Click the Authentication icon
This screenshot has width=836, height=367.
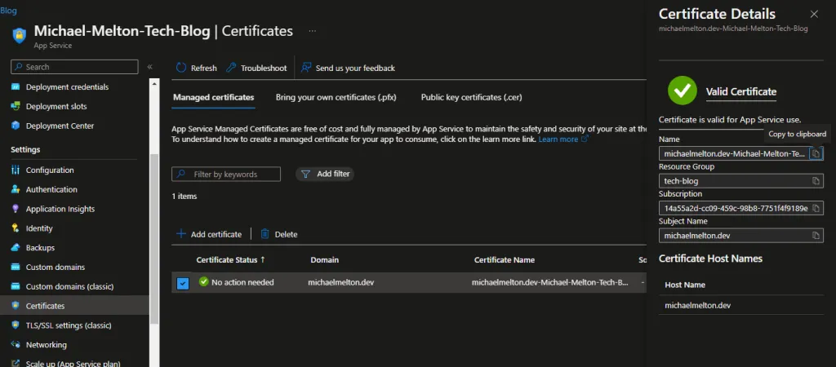(16, 189)
